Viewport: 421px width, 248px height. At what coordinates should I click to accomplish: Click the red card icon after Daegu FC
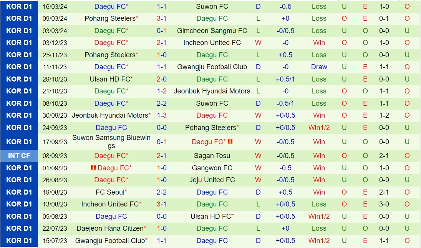coord(230,142)
